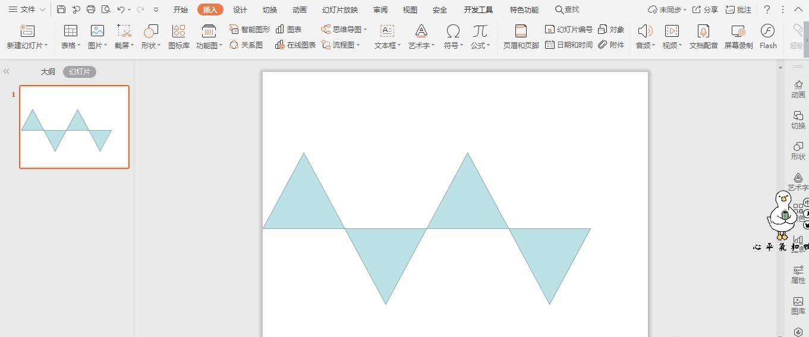The image size is (809, 337).
Task: Click the Undo arrow icon
Action: [121, 10]
